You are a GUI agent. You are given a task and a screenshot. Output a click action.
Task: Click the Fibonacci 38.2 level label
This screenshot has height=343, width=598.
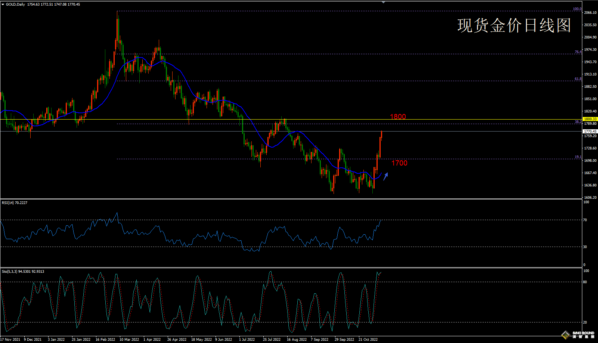pyautogui.click(x=578, y=122)
